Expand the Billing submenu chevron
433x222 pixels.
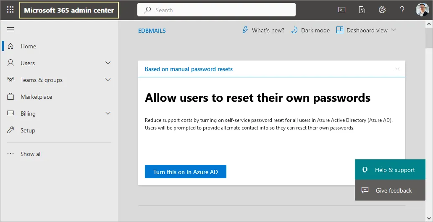click(x=108, y=113)
